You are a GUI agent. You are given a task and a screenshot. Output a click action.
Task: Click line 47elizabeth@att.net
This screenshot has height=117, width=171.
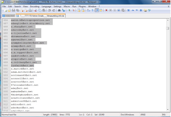[x=25, y=85]
